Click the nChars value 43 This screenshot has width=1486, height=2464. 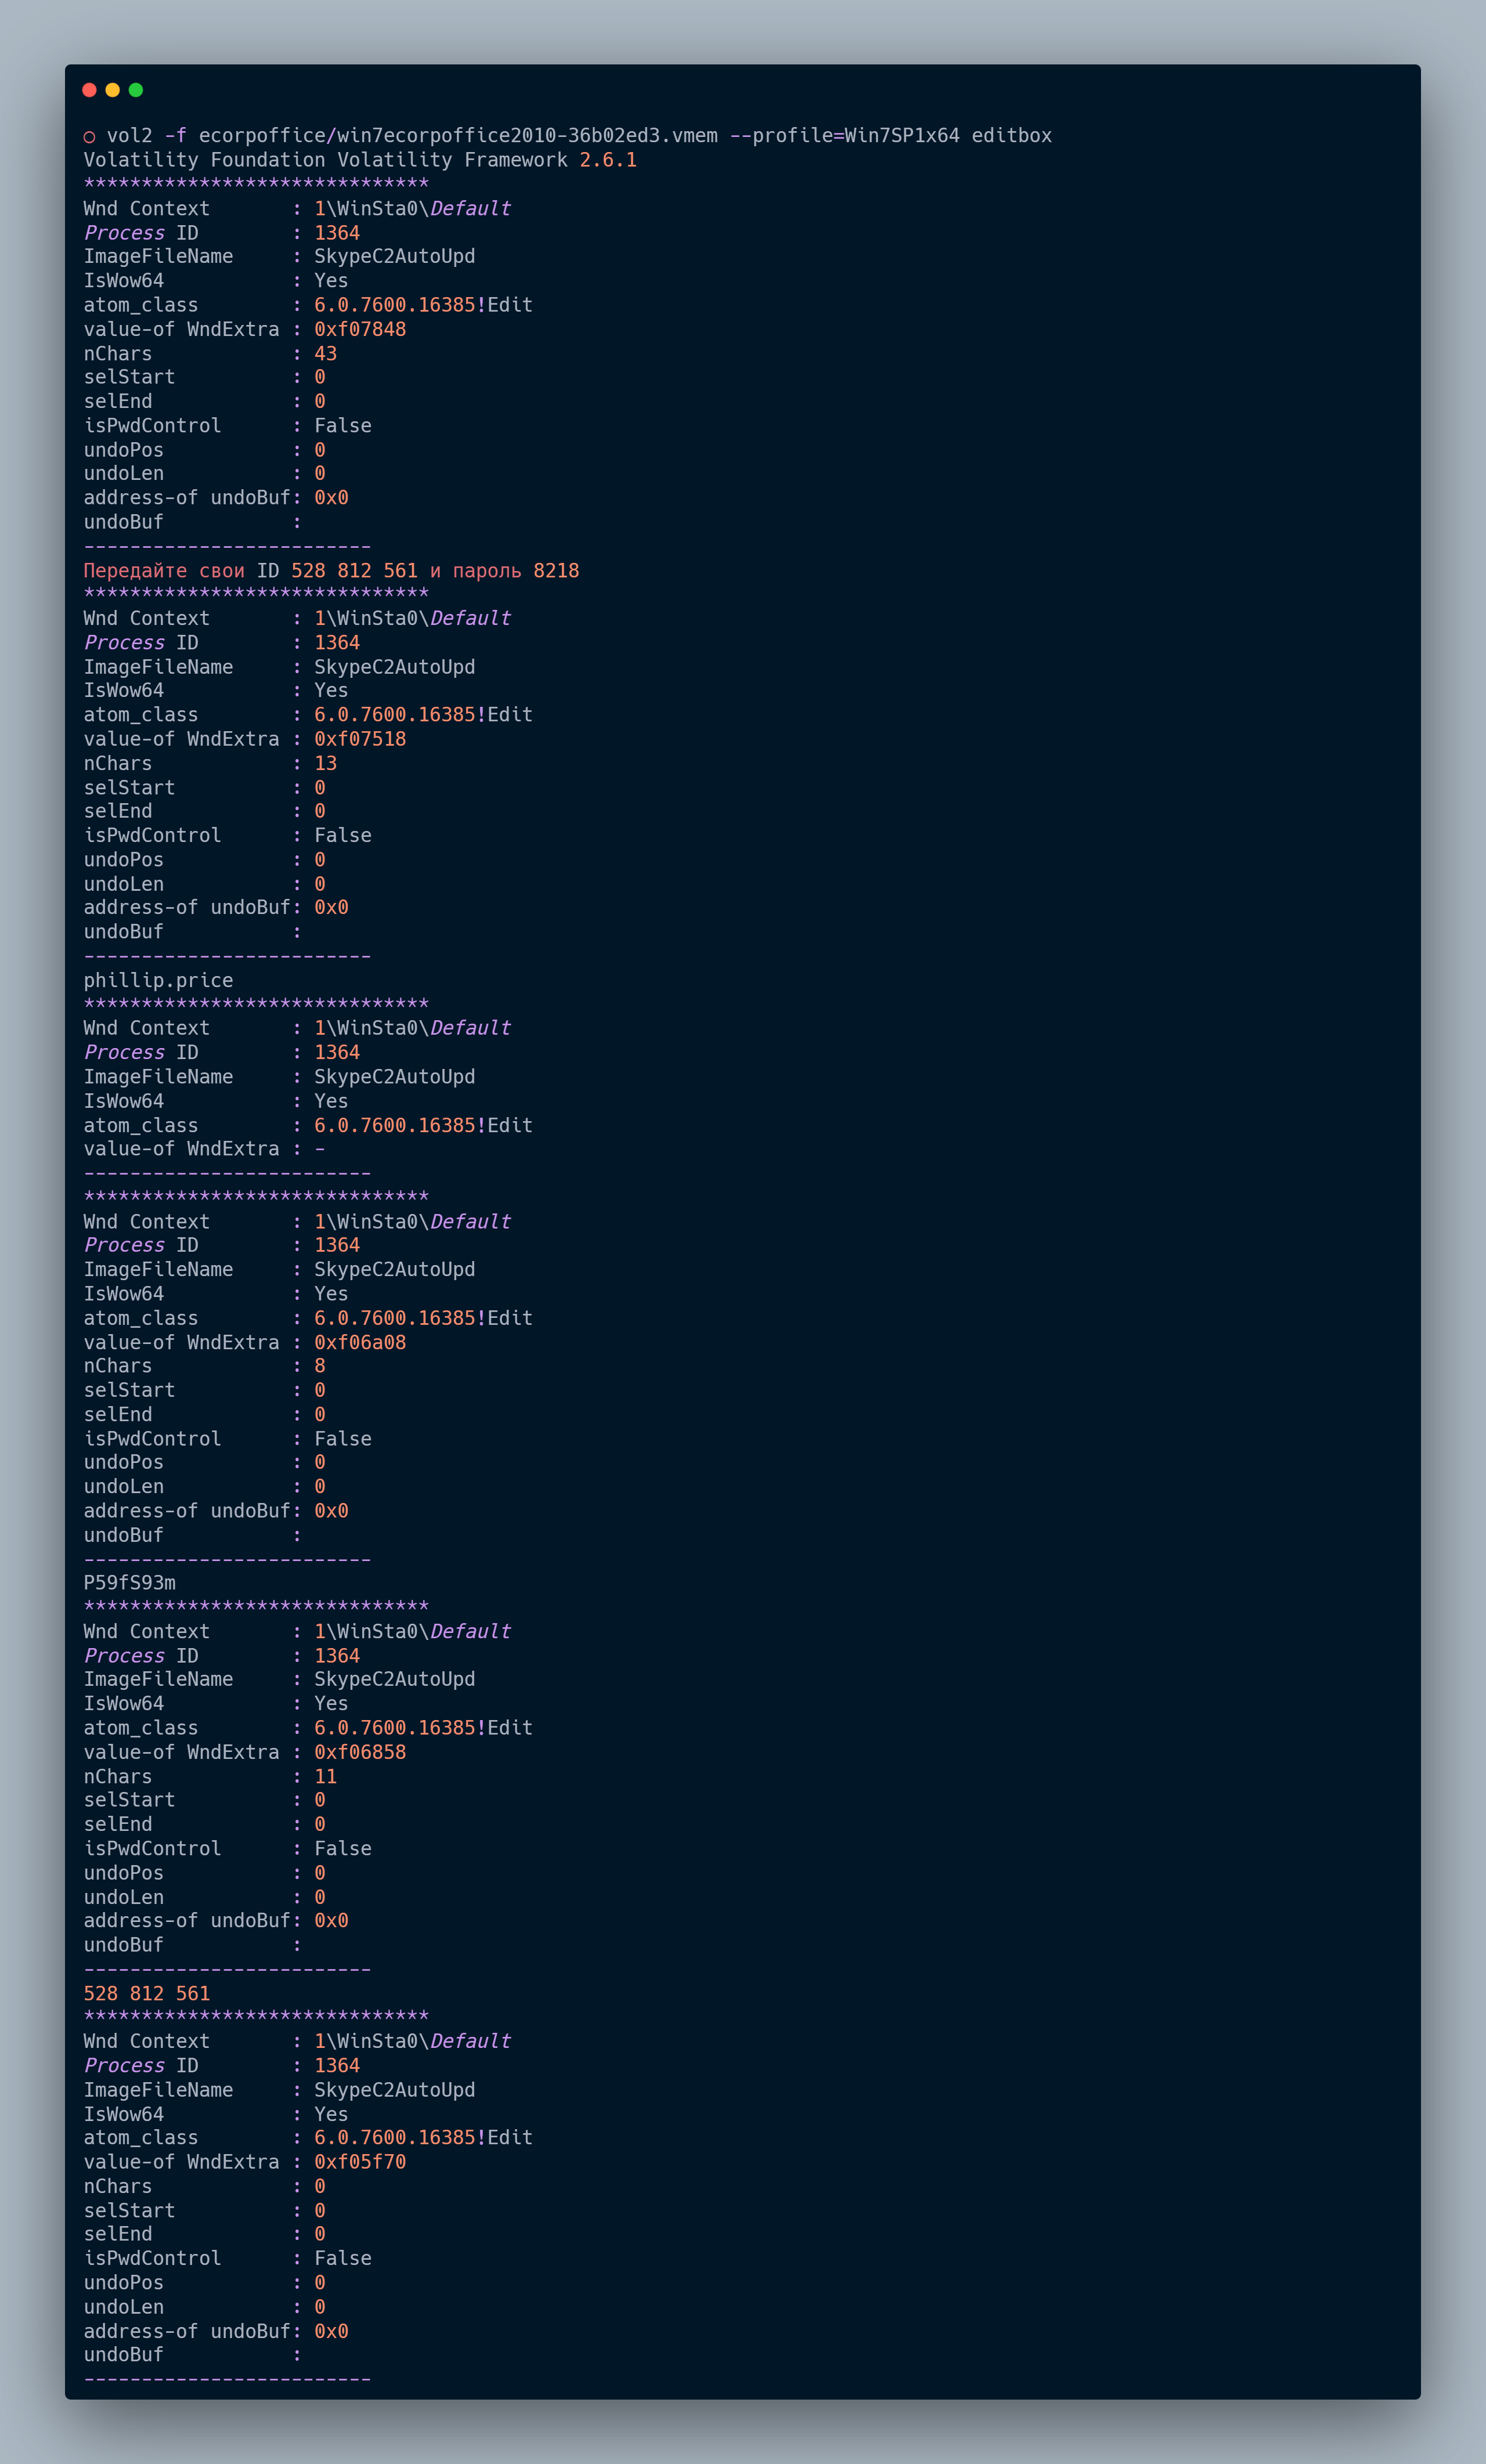click(325, 354)
